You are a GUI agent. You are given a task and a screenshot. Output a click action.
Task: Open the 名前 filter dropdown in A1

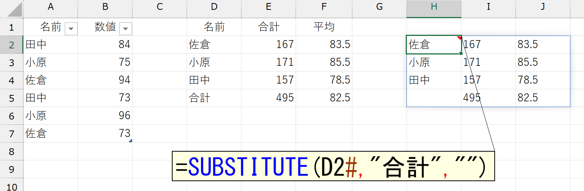pos(71,29)
